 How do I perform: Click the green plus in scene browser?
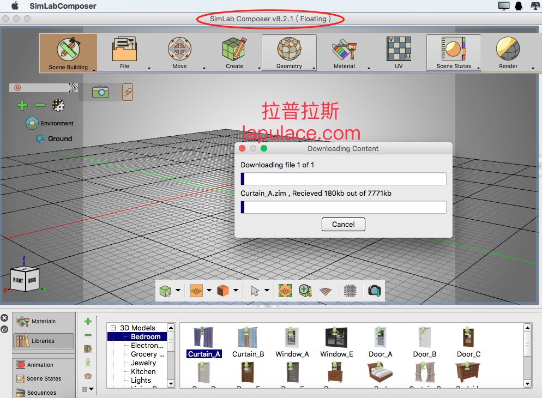(x=22, y=105)
